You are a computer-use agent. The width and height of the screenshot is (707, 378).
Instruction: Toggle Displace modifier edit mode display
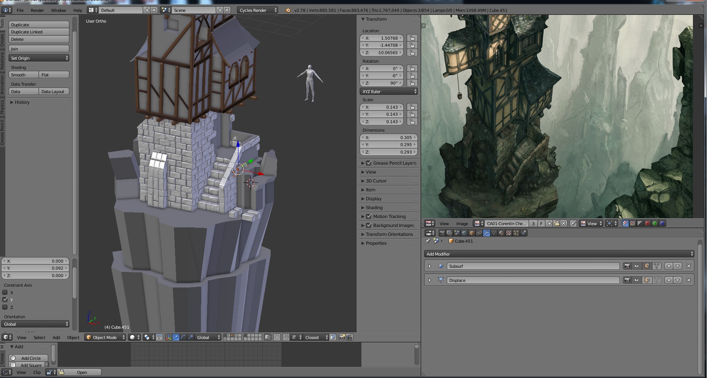click(x=647, y=280)
